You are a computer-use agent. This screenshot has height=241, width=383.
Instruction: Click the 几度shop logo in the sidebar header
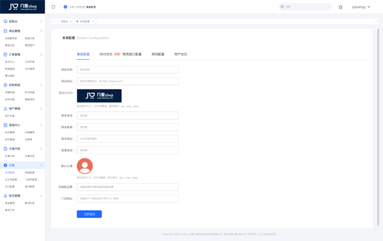click(x=22, y=6)
